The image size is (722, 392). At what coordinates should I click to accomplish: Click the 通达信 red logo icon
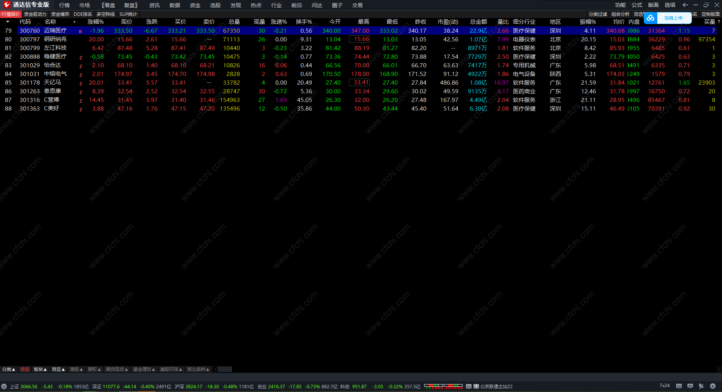[x=7, y=5]
